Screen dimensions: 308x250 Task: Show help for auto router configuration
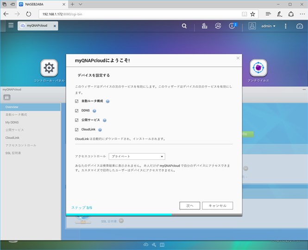(107, 101)
